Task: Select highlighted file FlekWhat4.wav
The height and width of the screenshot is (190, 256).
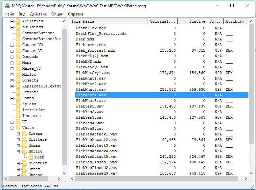Action: tap(162, 95)
